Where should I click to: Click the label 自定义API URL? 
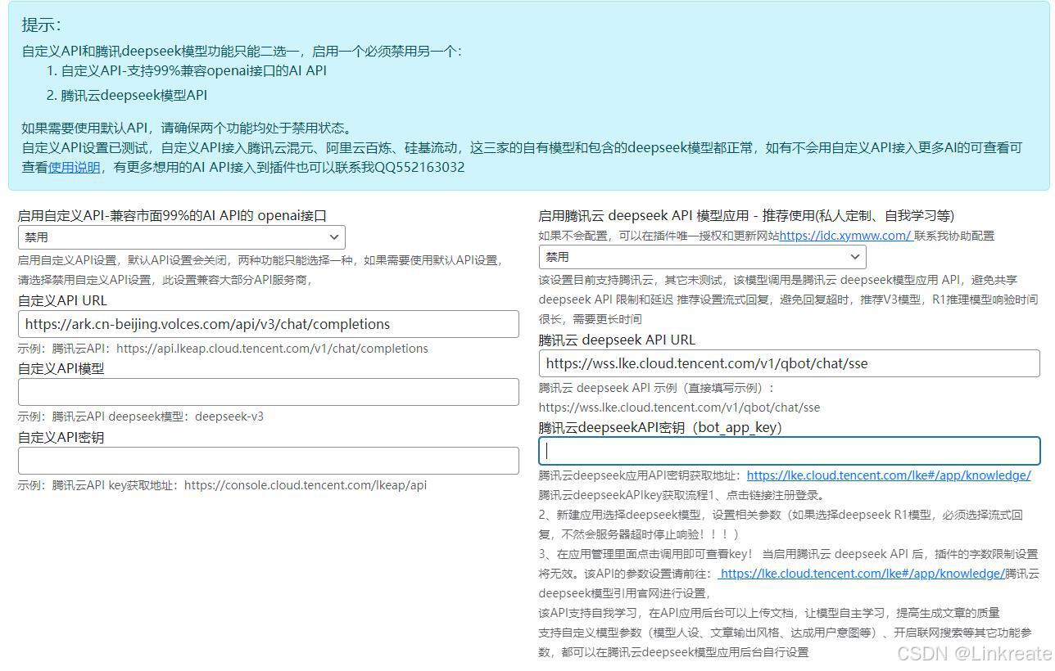(x=63, y=300)
